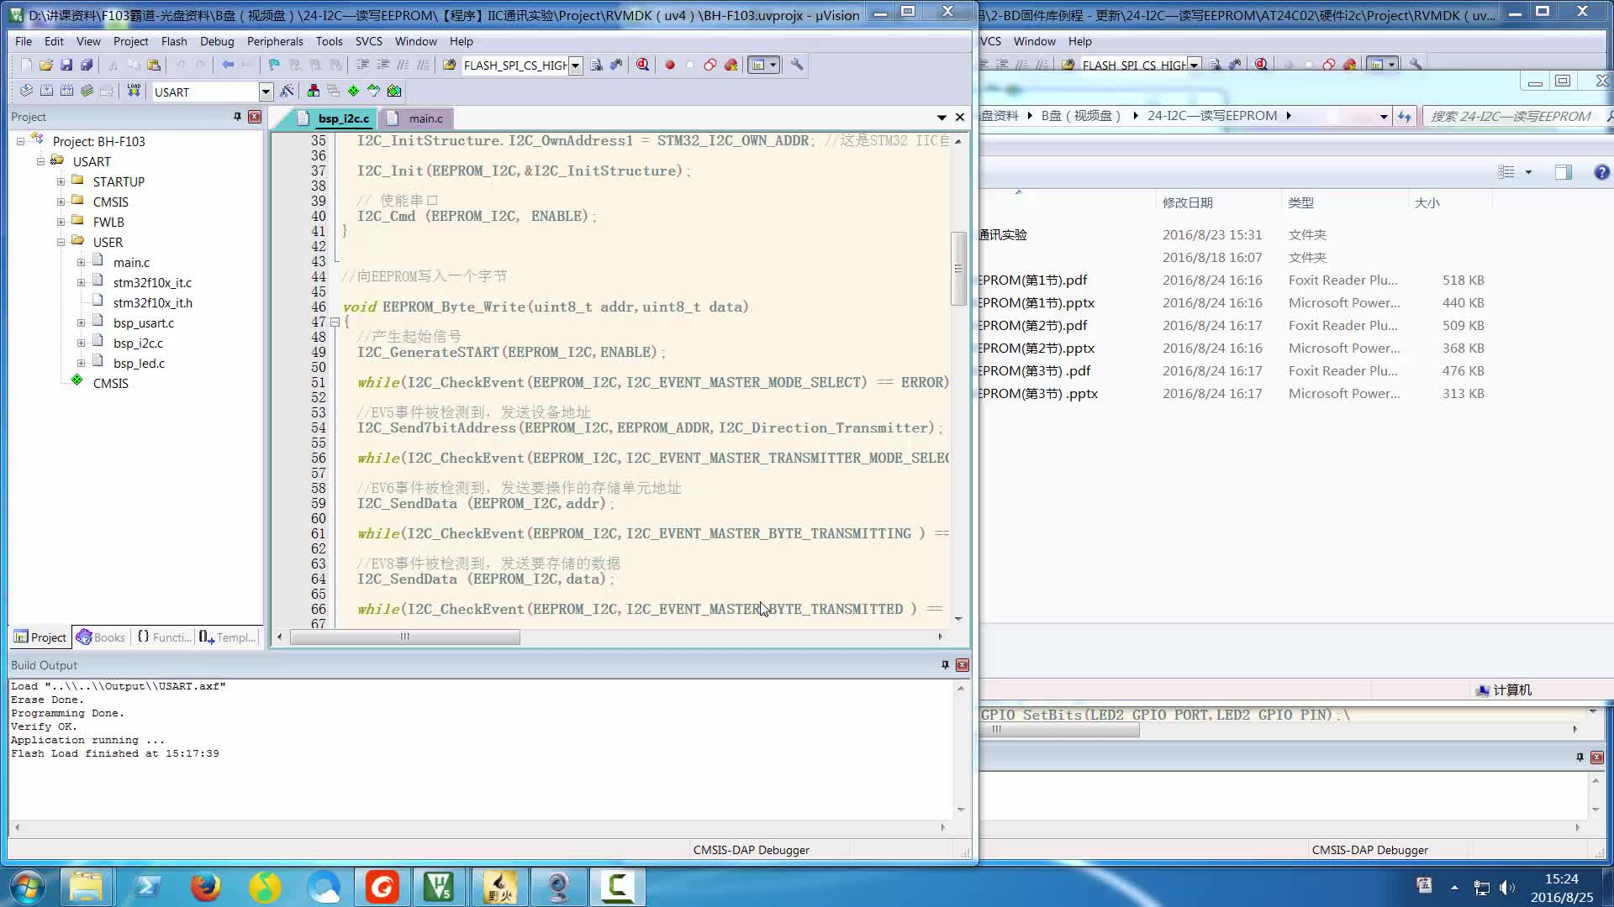Click the Explorer refresh arrows button
This screenshot has height=907, width=1614.
click(x=1405, y=117)
